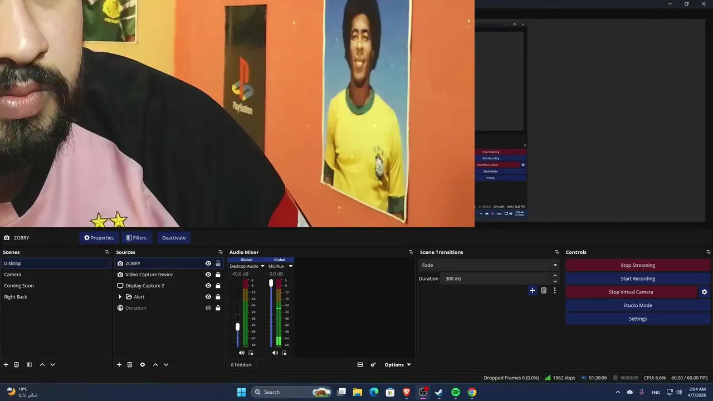
Task: Select the Right Back scene
Action: coord(56,297)
